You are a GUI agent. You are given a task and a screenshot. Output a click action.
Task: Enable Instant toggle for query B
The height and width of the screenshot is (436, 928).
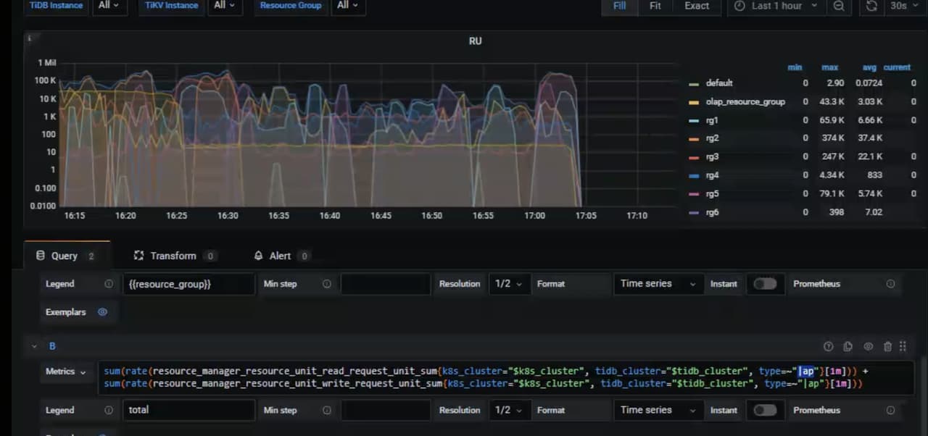[764, 410]
